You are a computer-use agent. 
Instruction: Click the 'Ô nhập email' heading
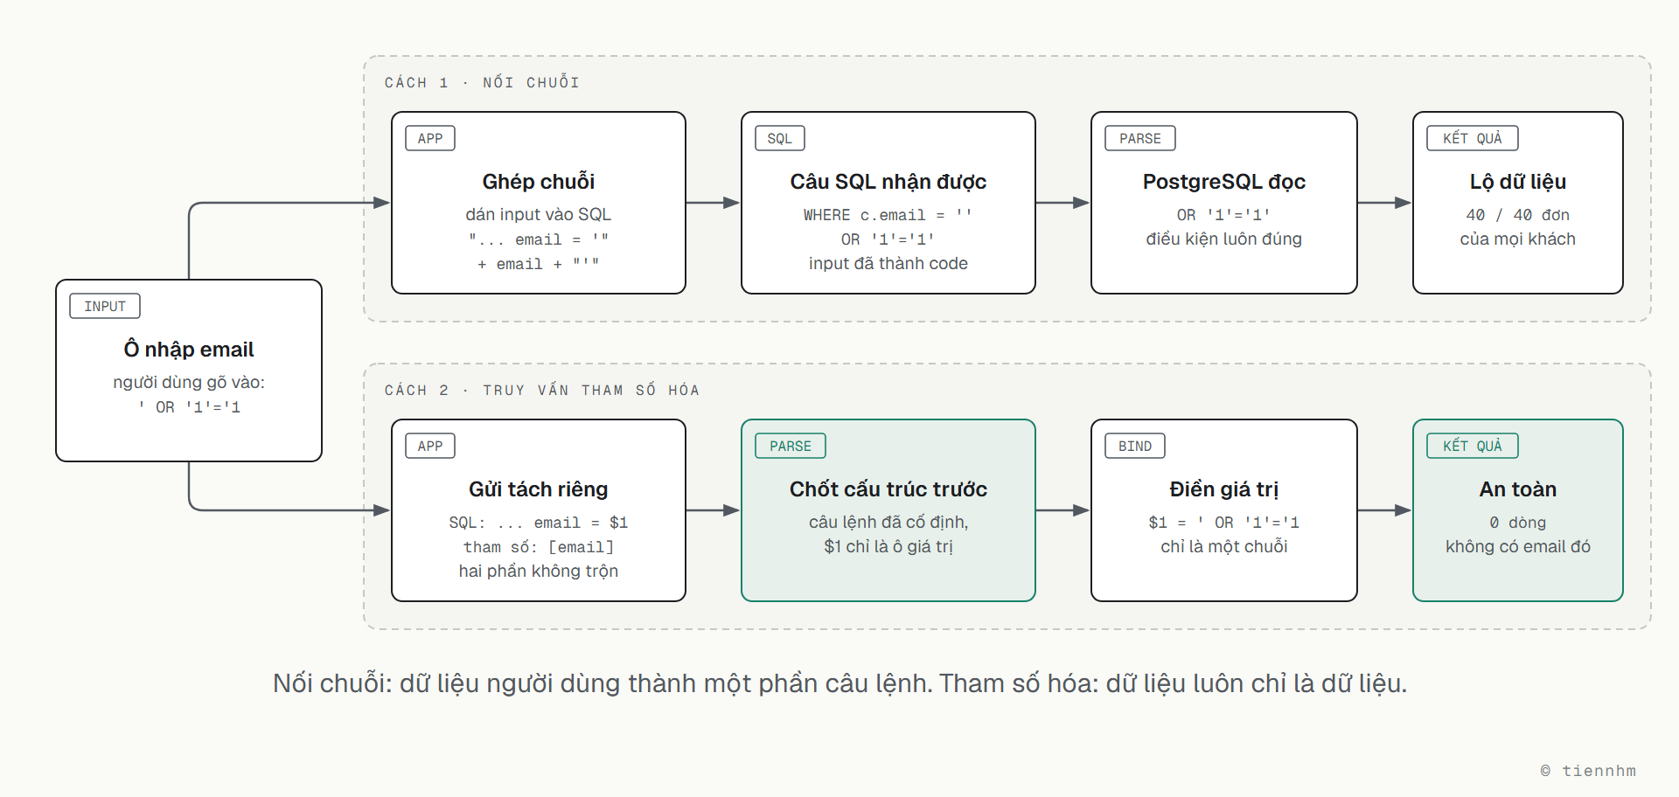point(189,350)
